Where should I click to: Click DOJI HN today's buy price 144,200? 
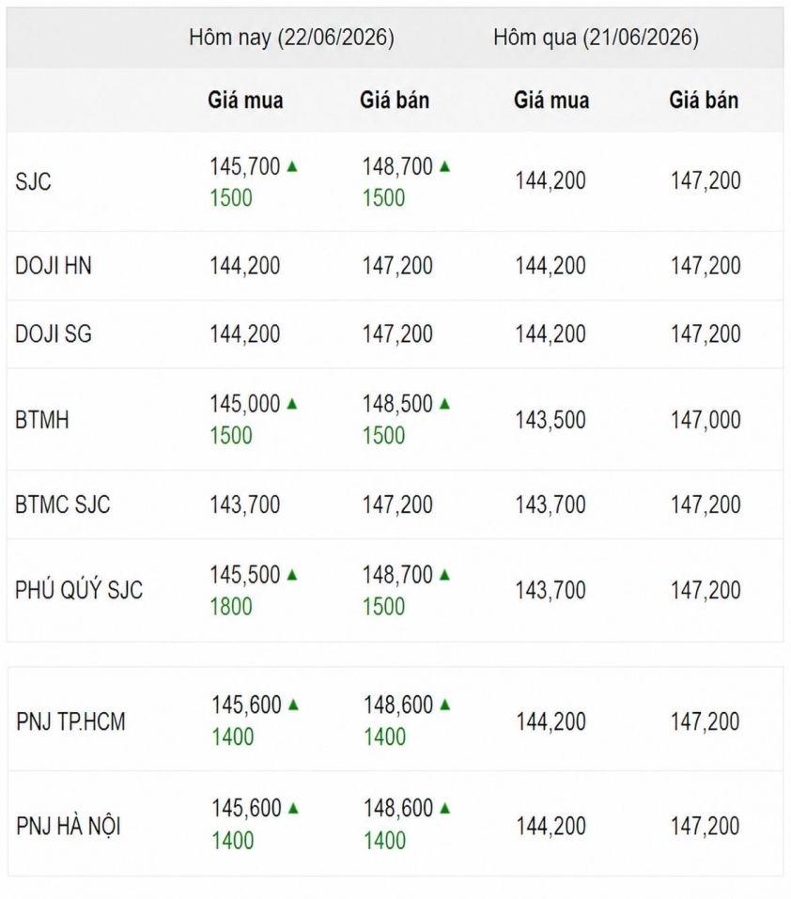245,266
